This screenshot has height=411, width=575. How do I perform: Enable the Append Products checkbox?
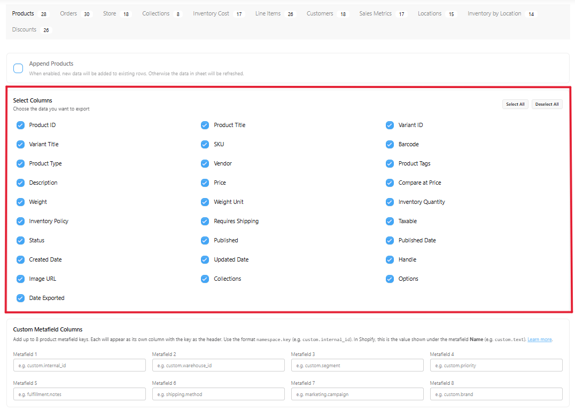pyautogui.click(x=18, y=68)
